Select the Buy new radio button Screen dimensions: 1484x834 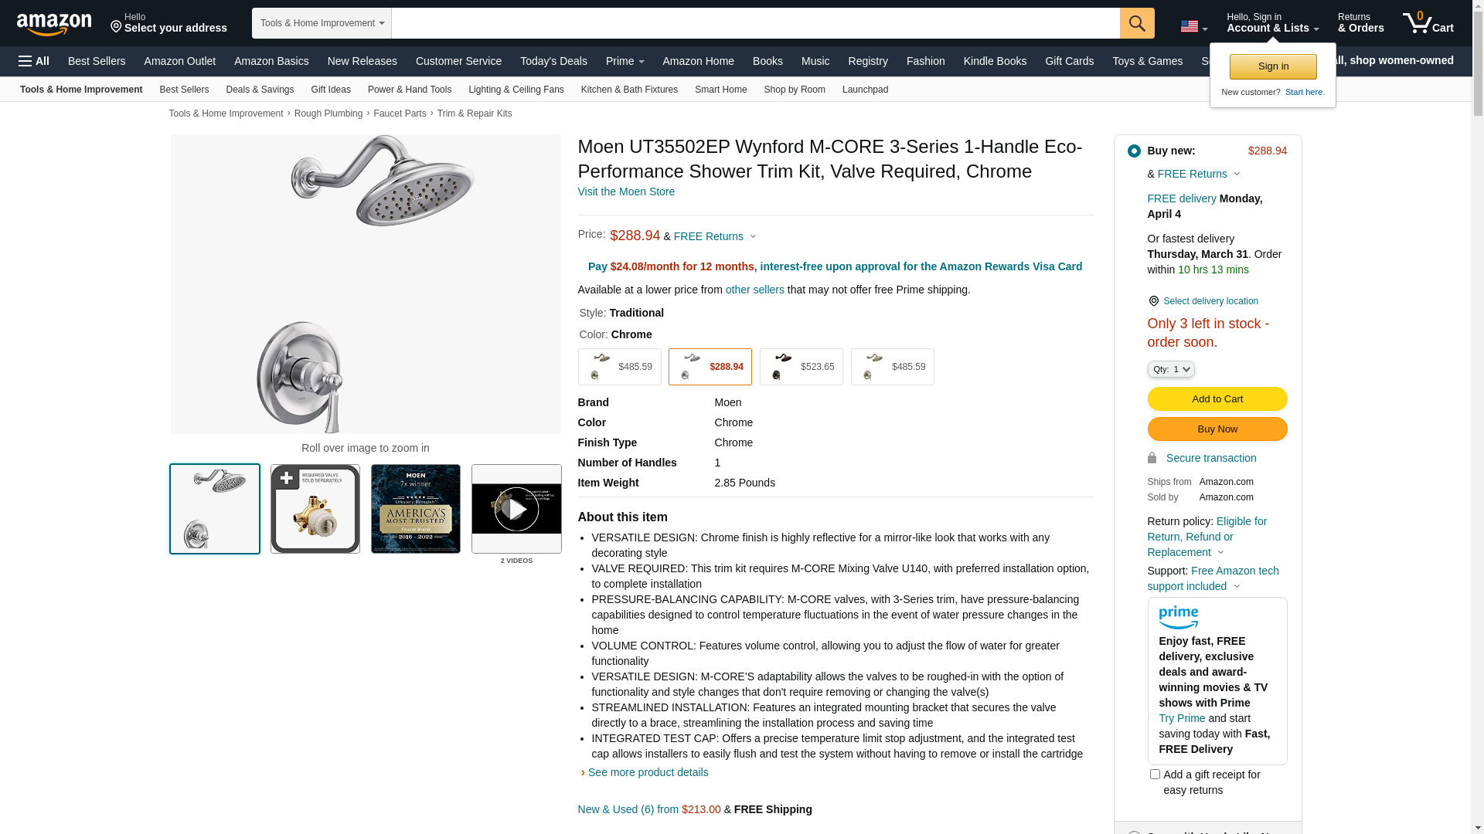1134,151
